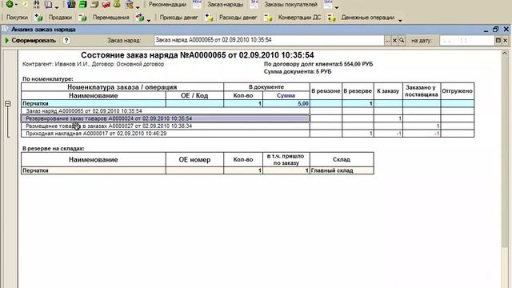Click the colorful books reference icon
512x288 pixels.
tap(71, 4)
